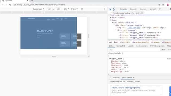Image resolution: width=171 pixels, height=96 pixels.
Task: Collapse the inner div class wrapper node
Action: (x=116, y=30)
